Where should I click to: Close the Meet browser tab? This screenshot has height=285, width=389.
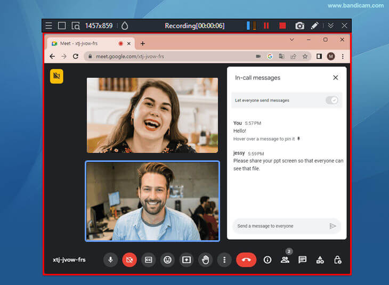(129, 44)
